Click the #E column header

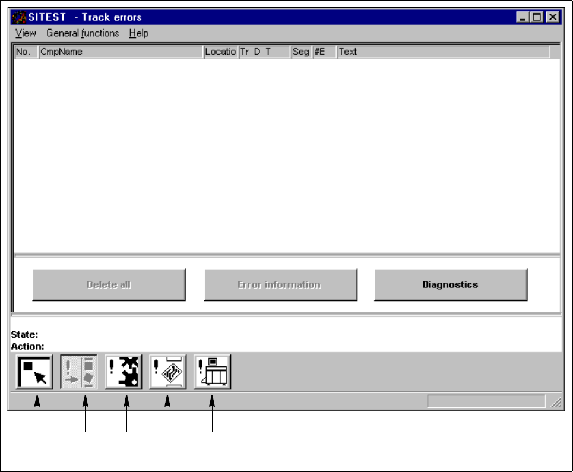click(325, 52)
